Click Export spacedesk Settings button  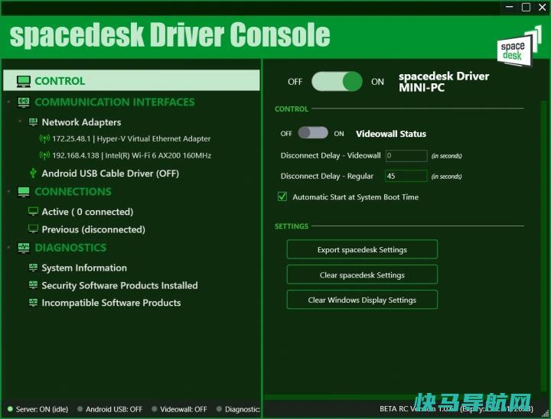[x=362, y=249]
